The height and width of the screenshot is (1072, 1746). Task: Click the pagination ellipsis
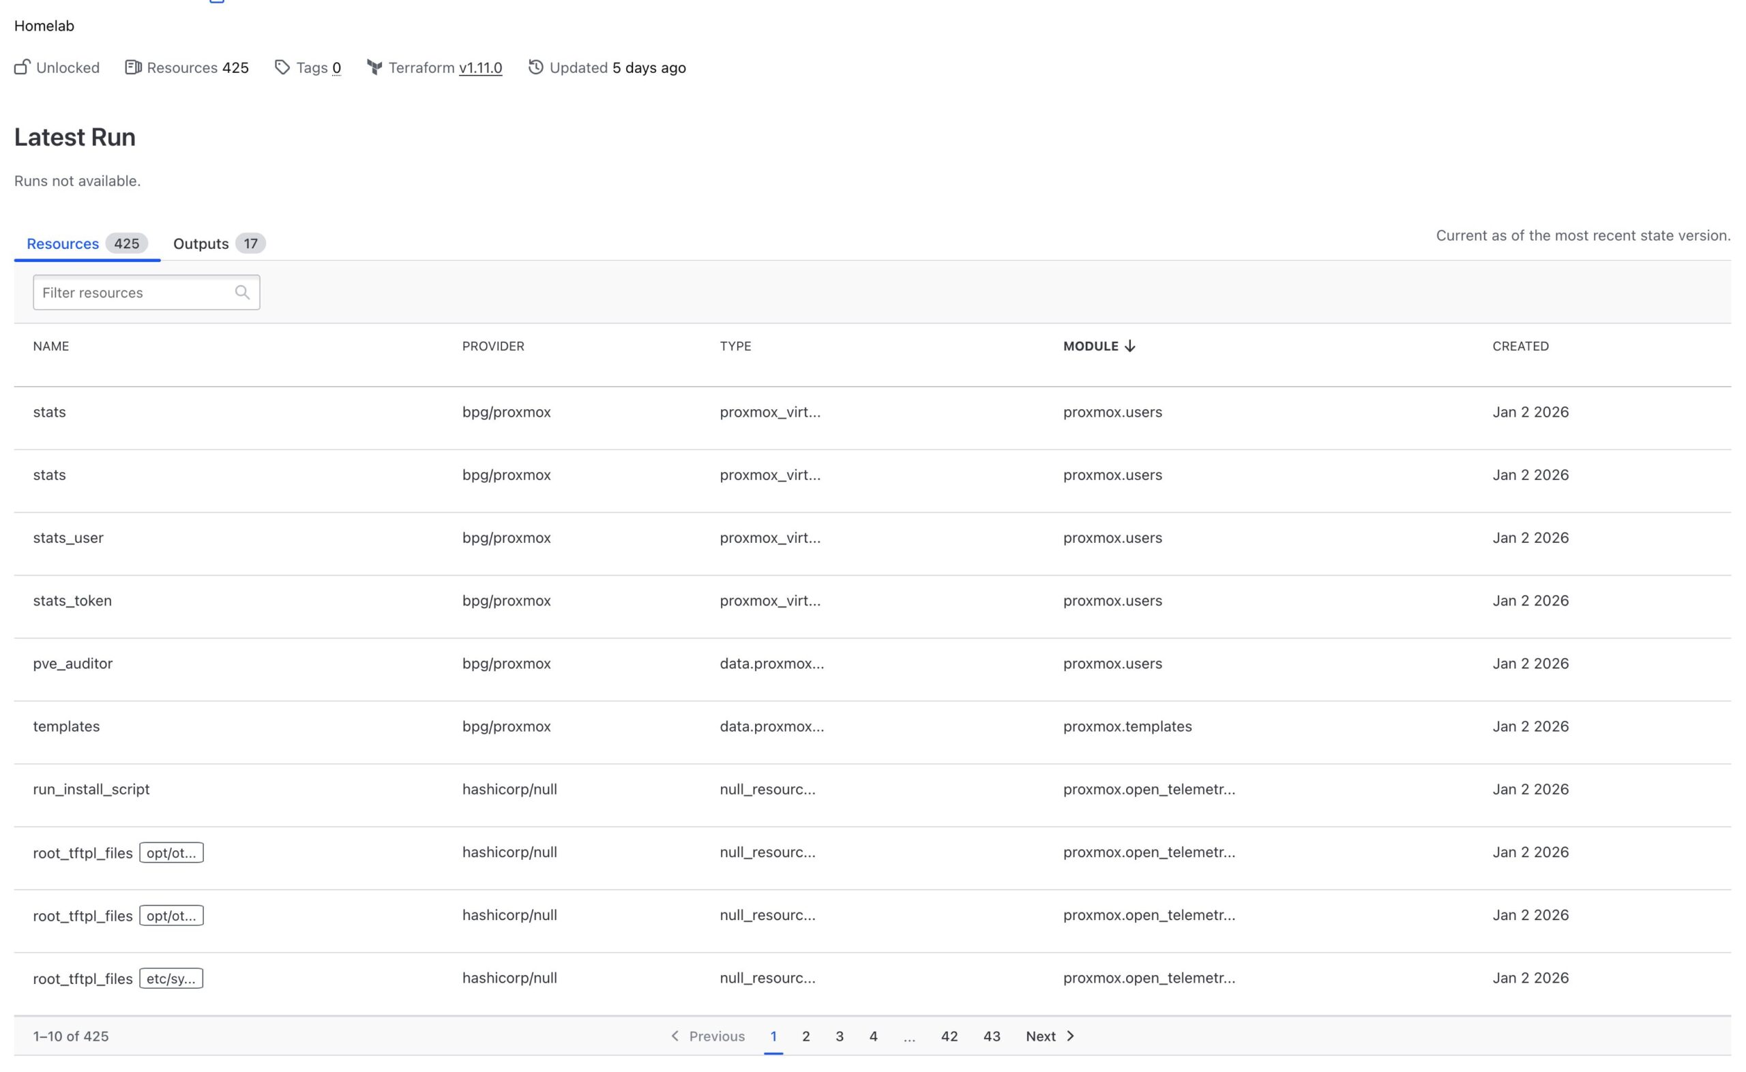coord(911,1036)
